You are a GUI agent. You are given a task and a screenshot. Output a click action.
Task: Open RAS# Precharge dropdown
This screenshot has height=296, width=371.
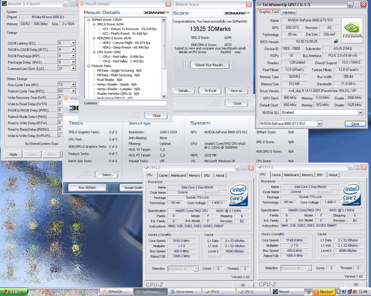click(73, 56)
